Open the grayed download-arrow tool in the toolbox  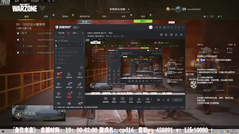click(79, 95)
